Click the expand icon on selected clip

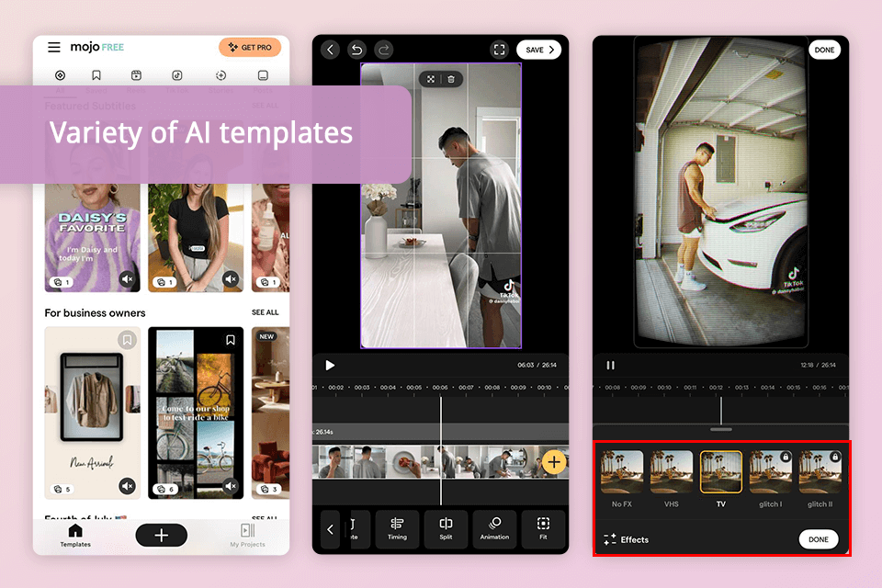pos(430,79)
